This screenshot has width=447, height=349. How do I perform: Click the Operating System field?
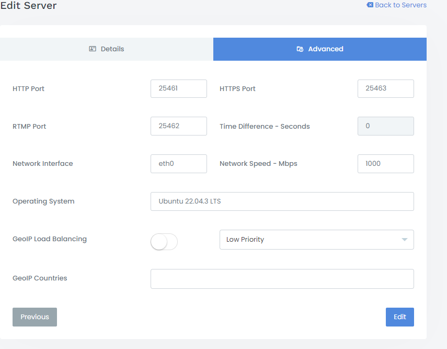[282, 201]
